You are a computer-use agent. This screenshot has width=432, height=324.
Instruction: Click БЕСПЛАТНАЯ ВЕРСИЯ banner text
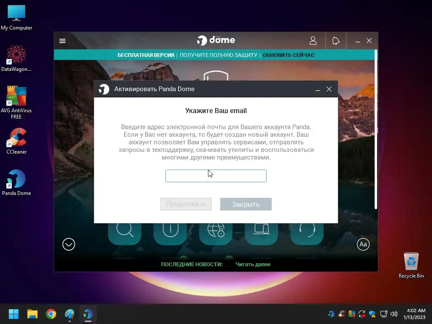click(x=146, y=55)
